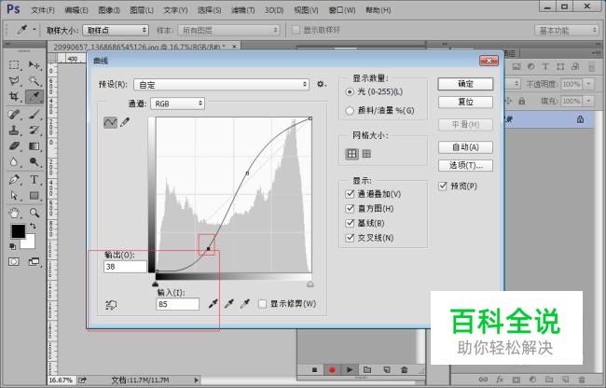This screenshot has width=606, height=388.
Task: Select the Healing Brush tool
Action: 14,115
